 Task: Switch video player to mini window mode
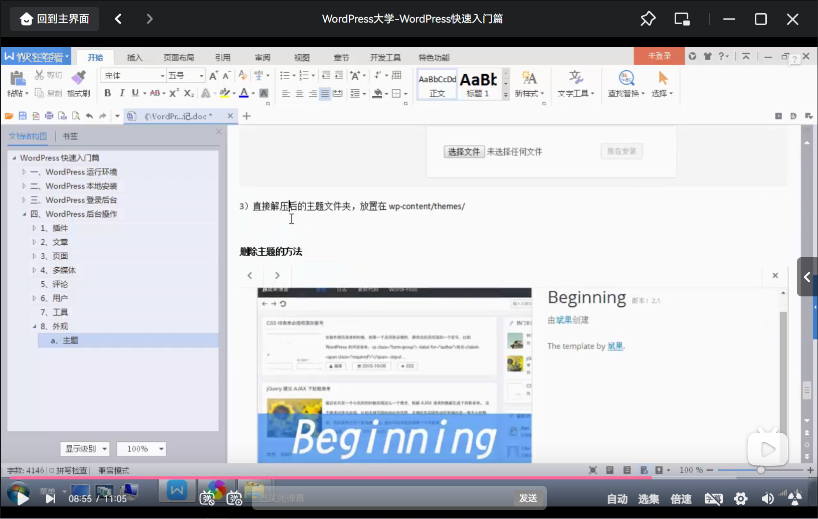tap(682, 19)
